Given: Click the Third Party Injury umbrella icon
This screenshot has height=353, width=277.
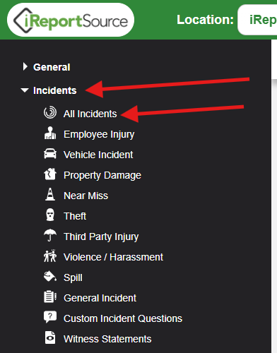Looking at the screenshot, I should 50,235.
